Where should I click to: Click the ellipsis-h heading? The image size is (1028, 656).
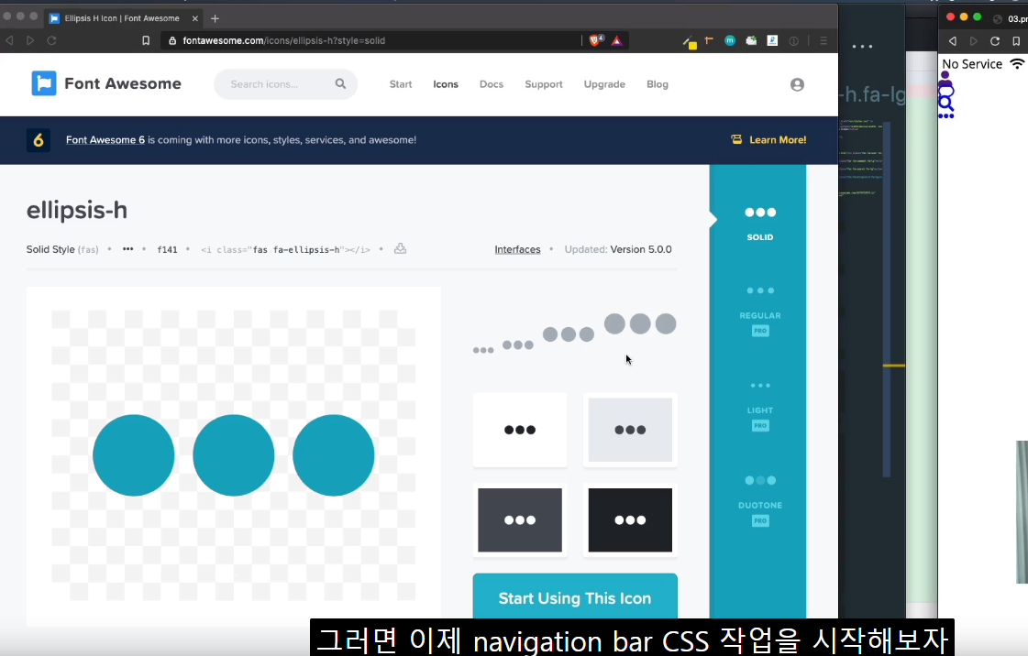click(x=77, y=210)
